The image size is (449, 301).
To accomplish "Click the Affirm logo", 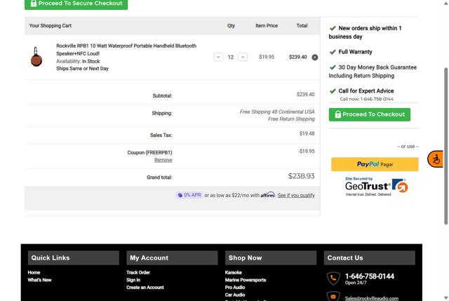I will point(267,195).
